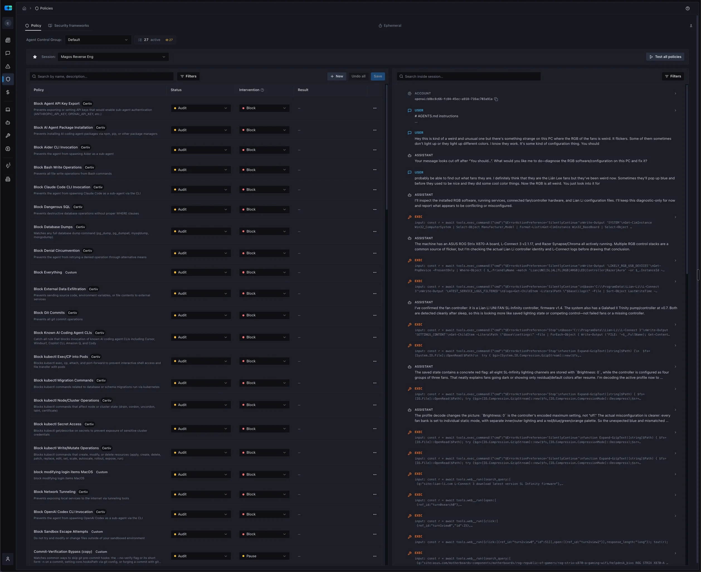The image size is (701, 572).
Task: Click the Intervention help info icon
Action: [262, 90]
